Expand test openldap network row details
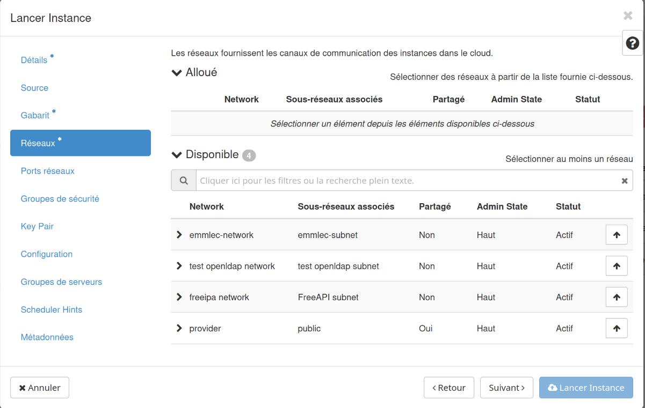 pyautogui.click(x=179, y=266)
